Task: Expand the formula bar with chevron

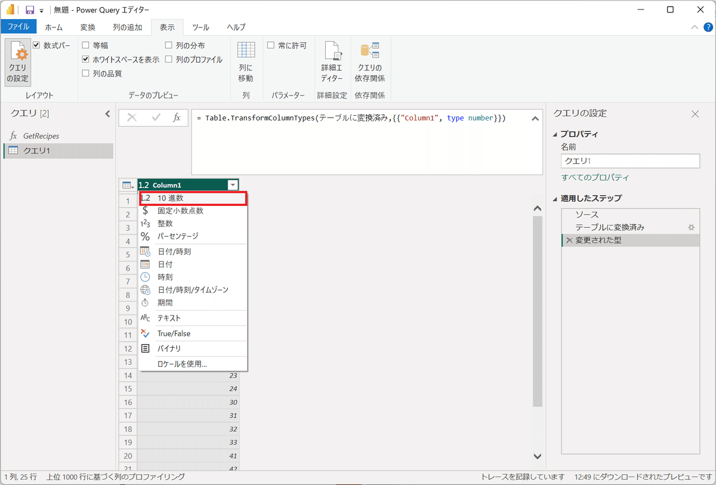Action: click(x=535, y=119)
